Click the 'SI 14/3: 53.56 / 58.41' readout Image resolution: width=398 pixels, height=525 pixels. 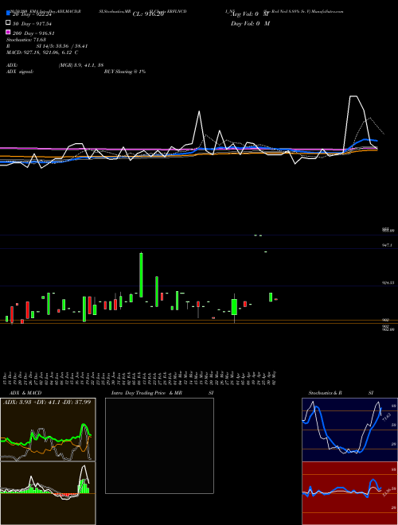point(62,46)
